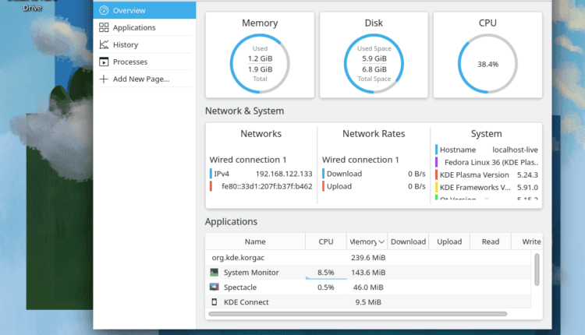
Task: Click the blue IPv4 color indicator
Action: click(211, 174)
